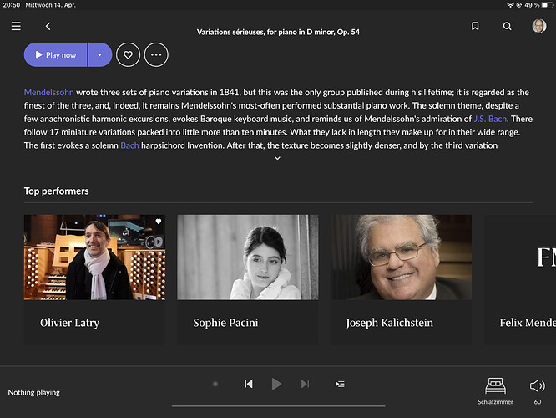The width and height of the screenshot is (556, 418).
Task: Open the Olivier Latry photo
Action: point(94,257)
